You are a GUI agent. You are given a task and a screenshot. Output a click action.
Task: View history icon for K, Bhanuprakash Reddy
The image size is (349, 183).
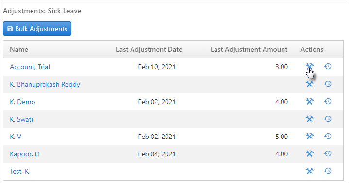coord(328,84)
